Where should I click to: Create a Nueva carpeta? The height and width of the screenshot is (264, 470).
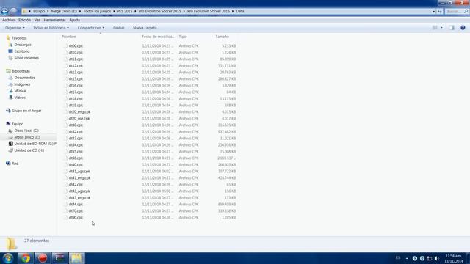pyautogui.click(x=145, y=28)
